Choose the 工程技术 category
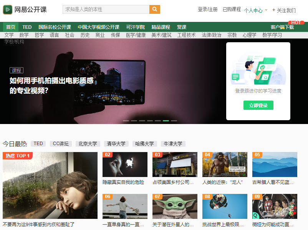 click(x=186, y=35)
